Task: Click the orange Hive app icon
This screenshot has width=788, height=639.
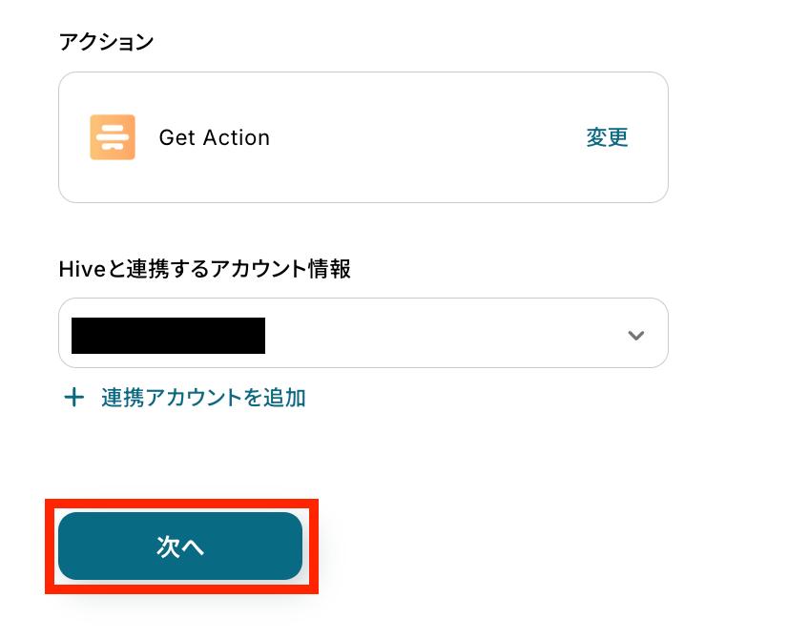Action: (x=113, y=137)
